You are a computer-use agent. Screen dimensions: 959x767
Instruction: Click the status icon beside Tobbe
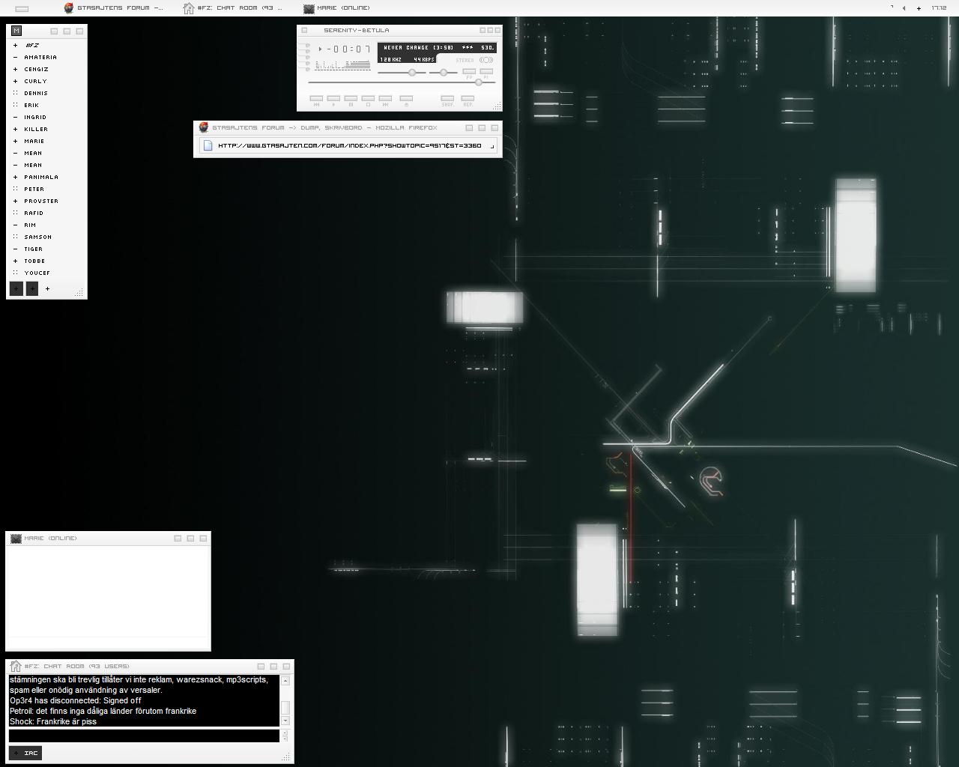tap(15, 261)
